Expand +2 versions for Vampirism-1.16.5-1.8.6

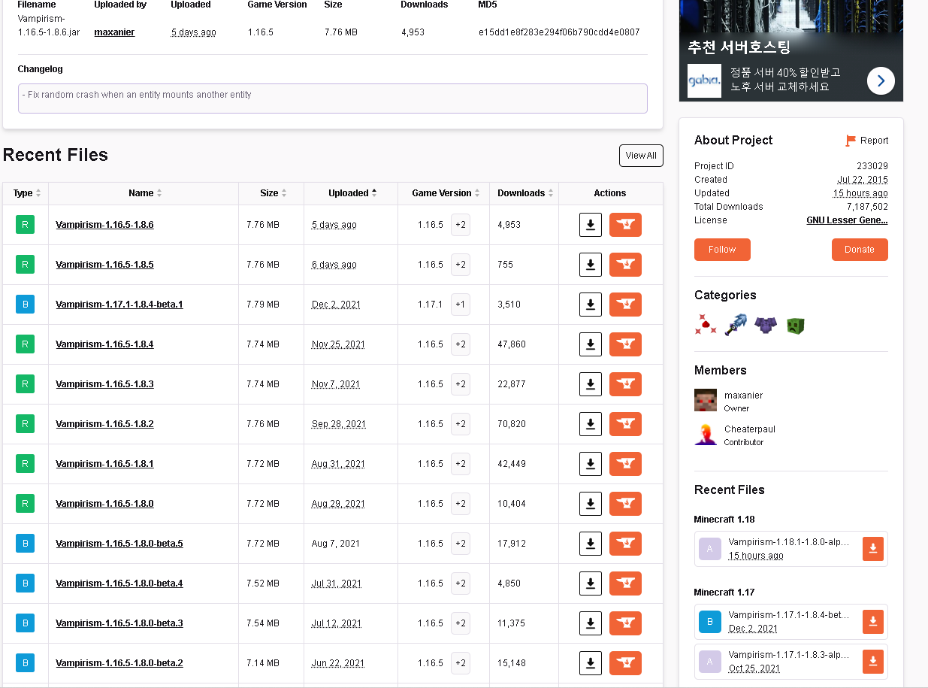tap(461, 225)
